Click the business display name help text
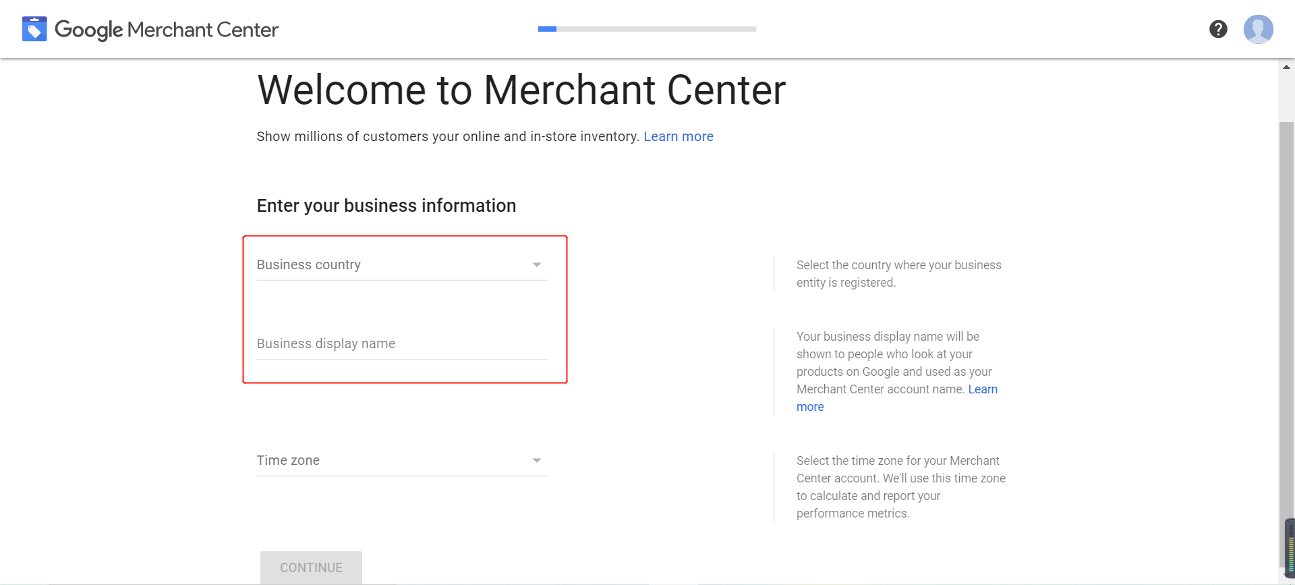 [x=897, y=372]
